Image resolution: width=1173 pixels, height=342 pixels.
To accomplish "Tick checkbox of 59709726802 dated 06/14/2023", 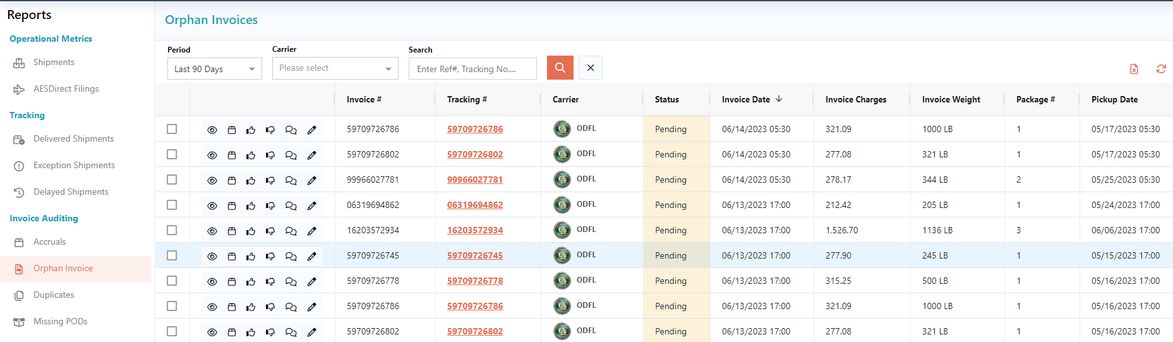I will (172, 154).
